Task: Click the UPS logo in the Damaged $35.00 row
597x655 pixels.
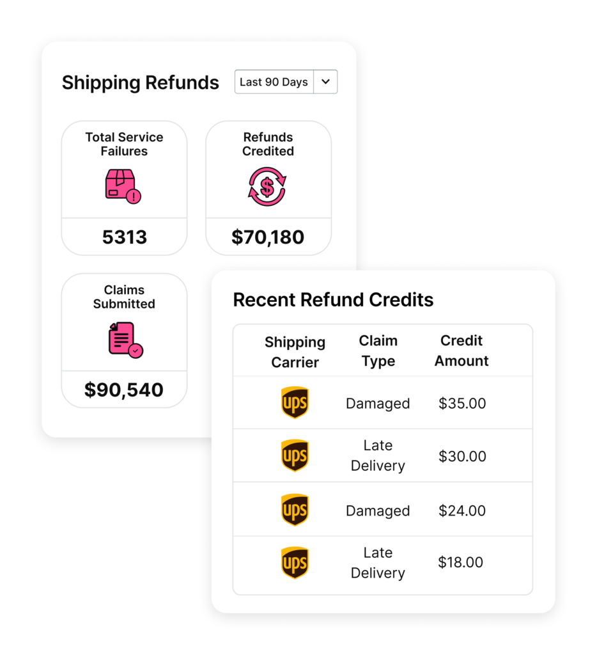Action: click(x=295, y=403)
